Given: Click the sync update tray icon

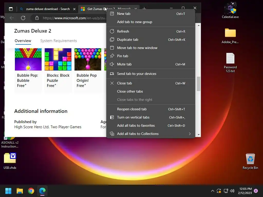Looking at the screenshot, I should (219, 191).
